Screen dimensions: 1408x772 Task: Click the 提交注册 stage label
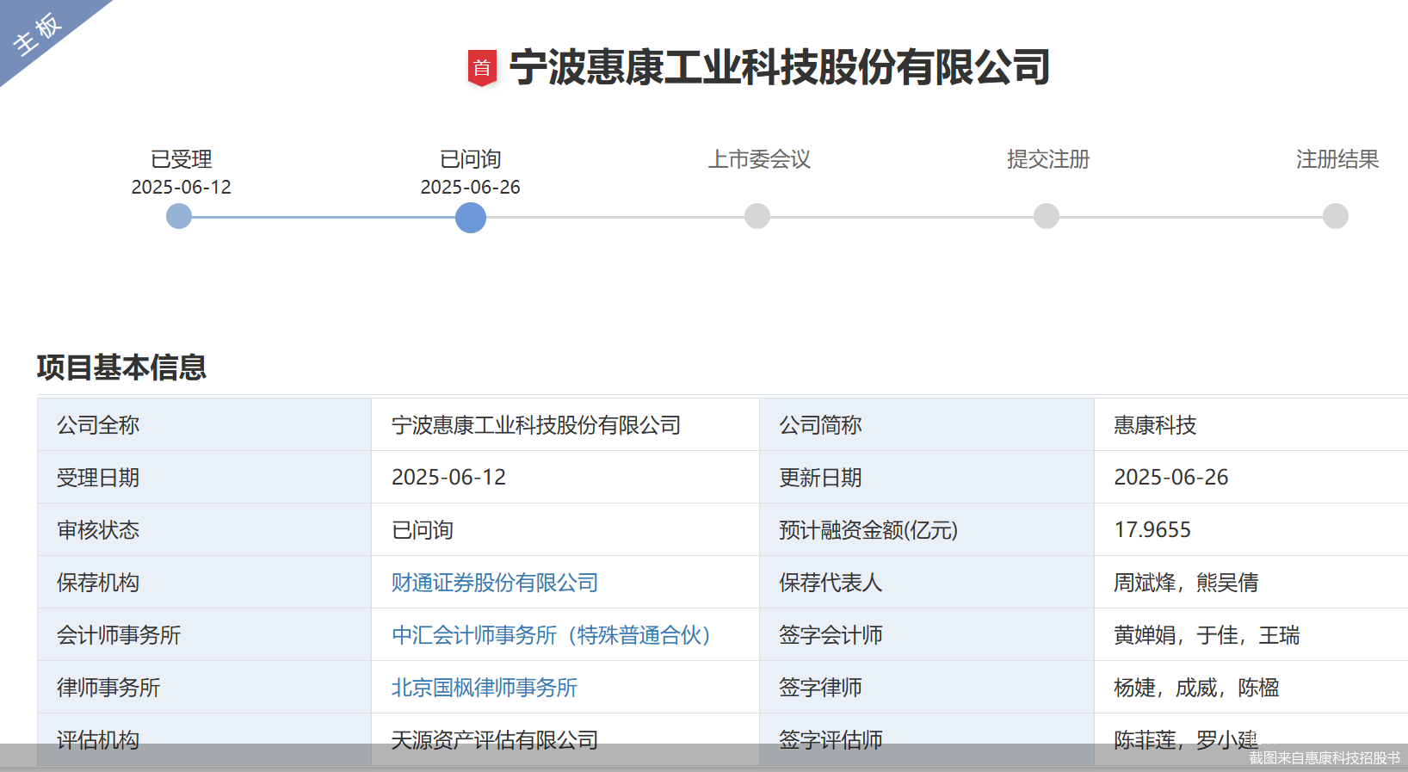[1048, 159]
